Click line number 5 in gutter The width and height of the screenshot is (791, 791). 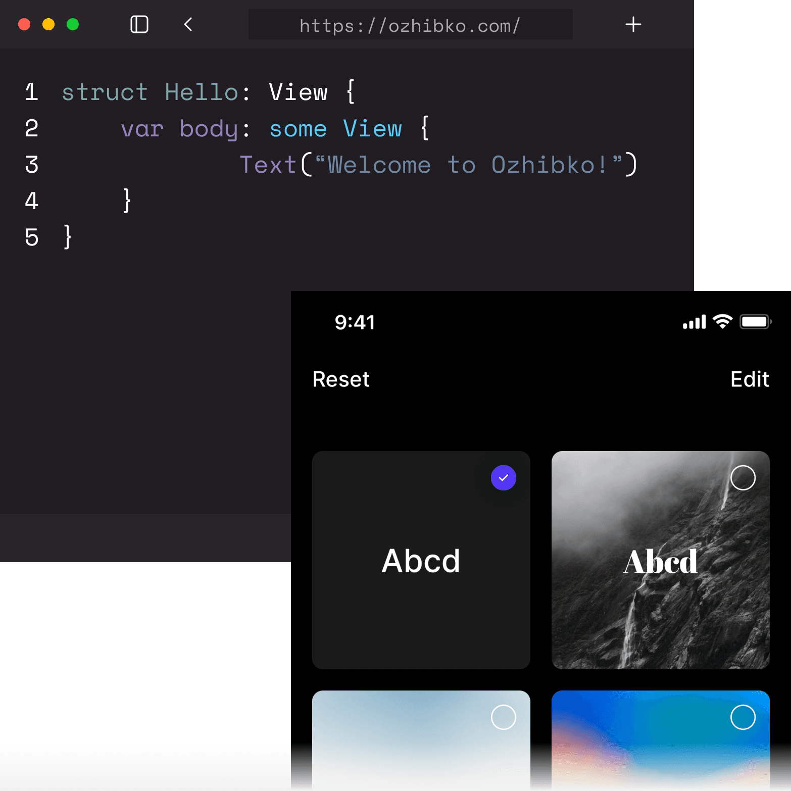click(x=32, y=237)
